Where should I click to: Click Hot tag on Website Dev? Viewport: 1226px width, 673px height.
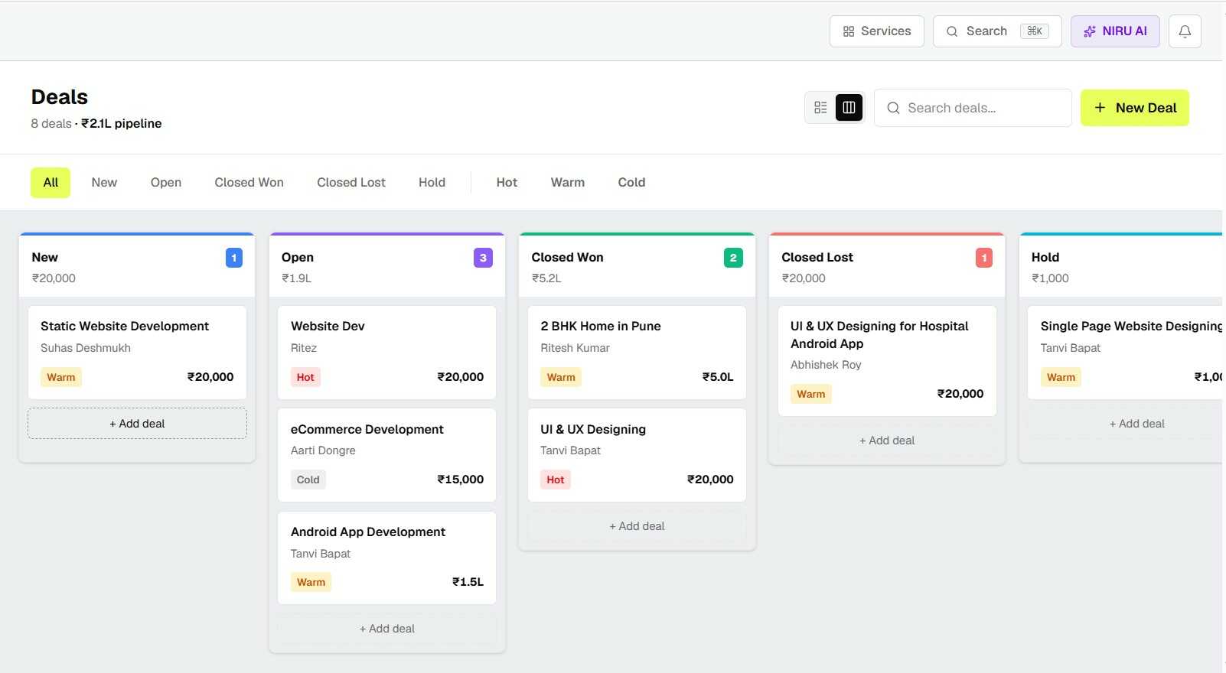(x=305, y=377)
